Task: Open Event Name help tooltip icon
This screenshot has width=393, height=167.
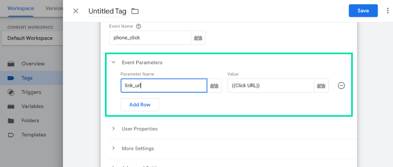Action: pos(138,26)
